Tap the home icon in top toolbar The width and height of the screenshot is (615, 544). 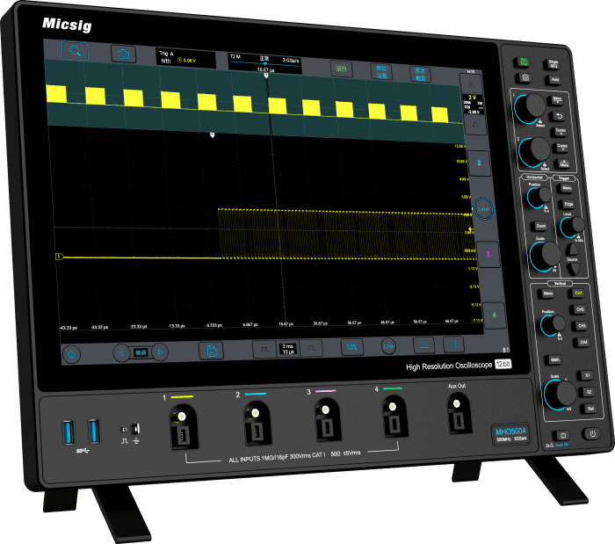[124, 54]
